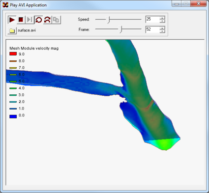The image size is (209, 193).
Task: Click the green outflow area of the velocity mesh
Action: [x=165, y=143]
